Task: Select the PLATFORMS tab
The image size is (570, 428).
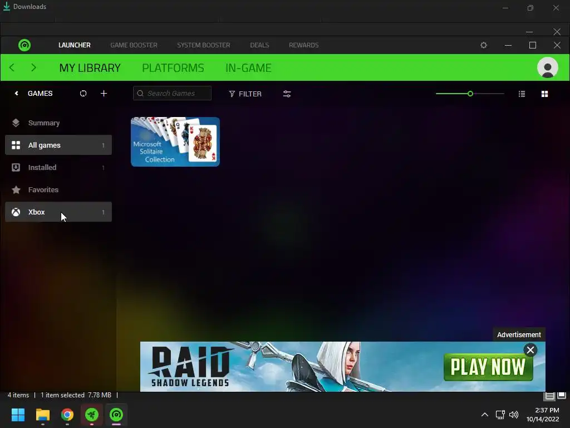Action: click(x=173, y=67)
